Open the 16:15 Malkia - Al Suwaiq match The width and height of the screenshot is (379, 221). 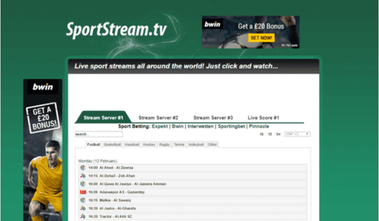tap(193, 200)
